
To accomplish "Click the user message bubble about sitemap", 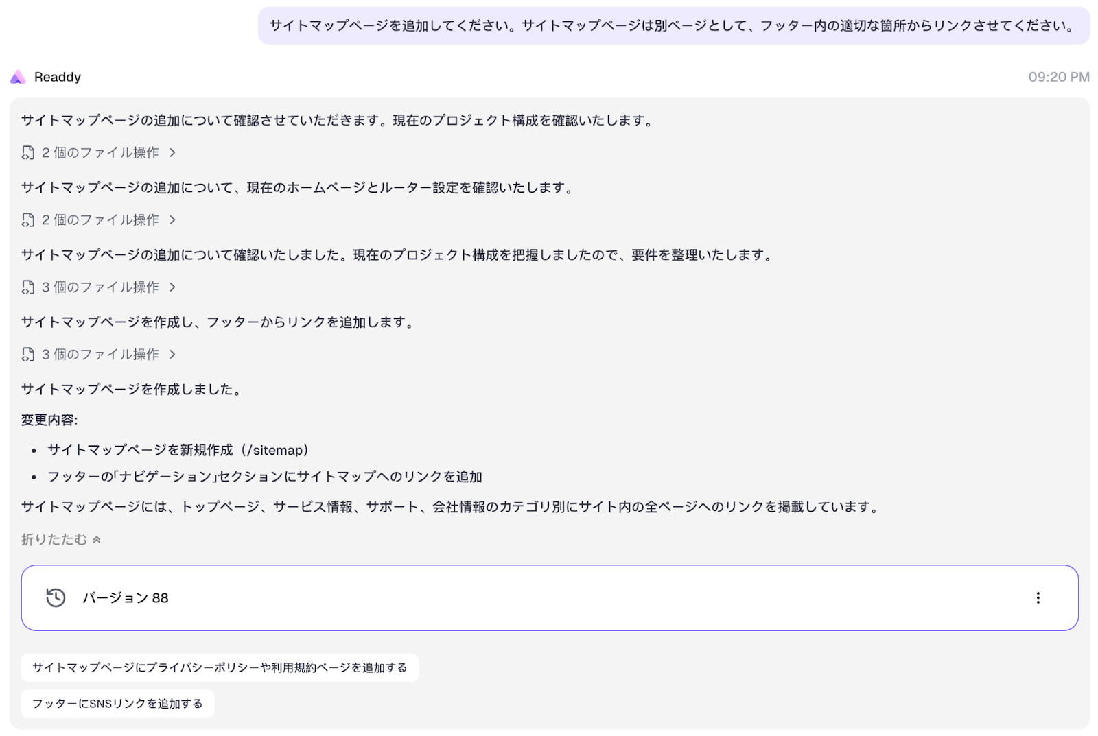I will coord(673,25).
